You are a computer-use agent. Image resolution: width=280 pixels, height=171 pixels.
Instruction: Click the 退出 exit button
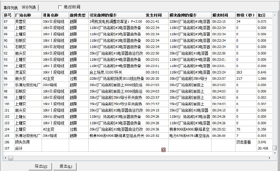(x=65, y=167)
